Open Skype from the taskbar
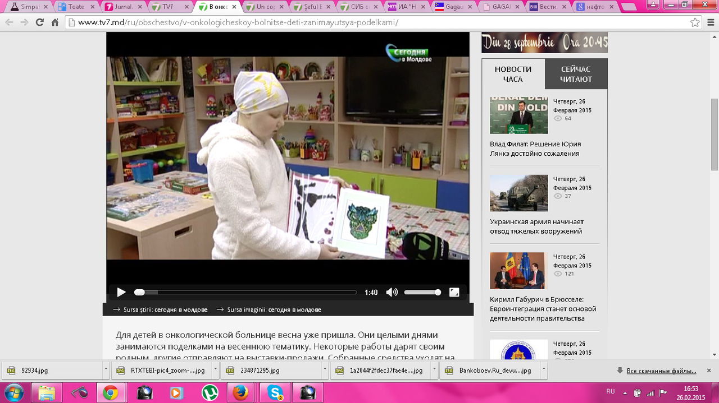This screenshot has height=403, width=719. (275, 392)
